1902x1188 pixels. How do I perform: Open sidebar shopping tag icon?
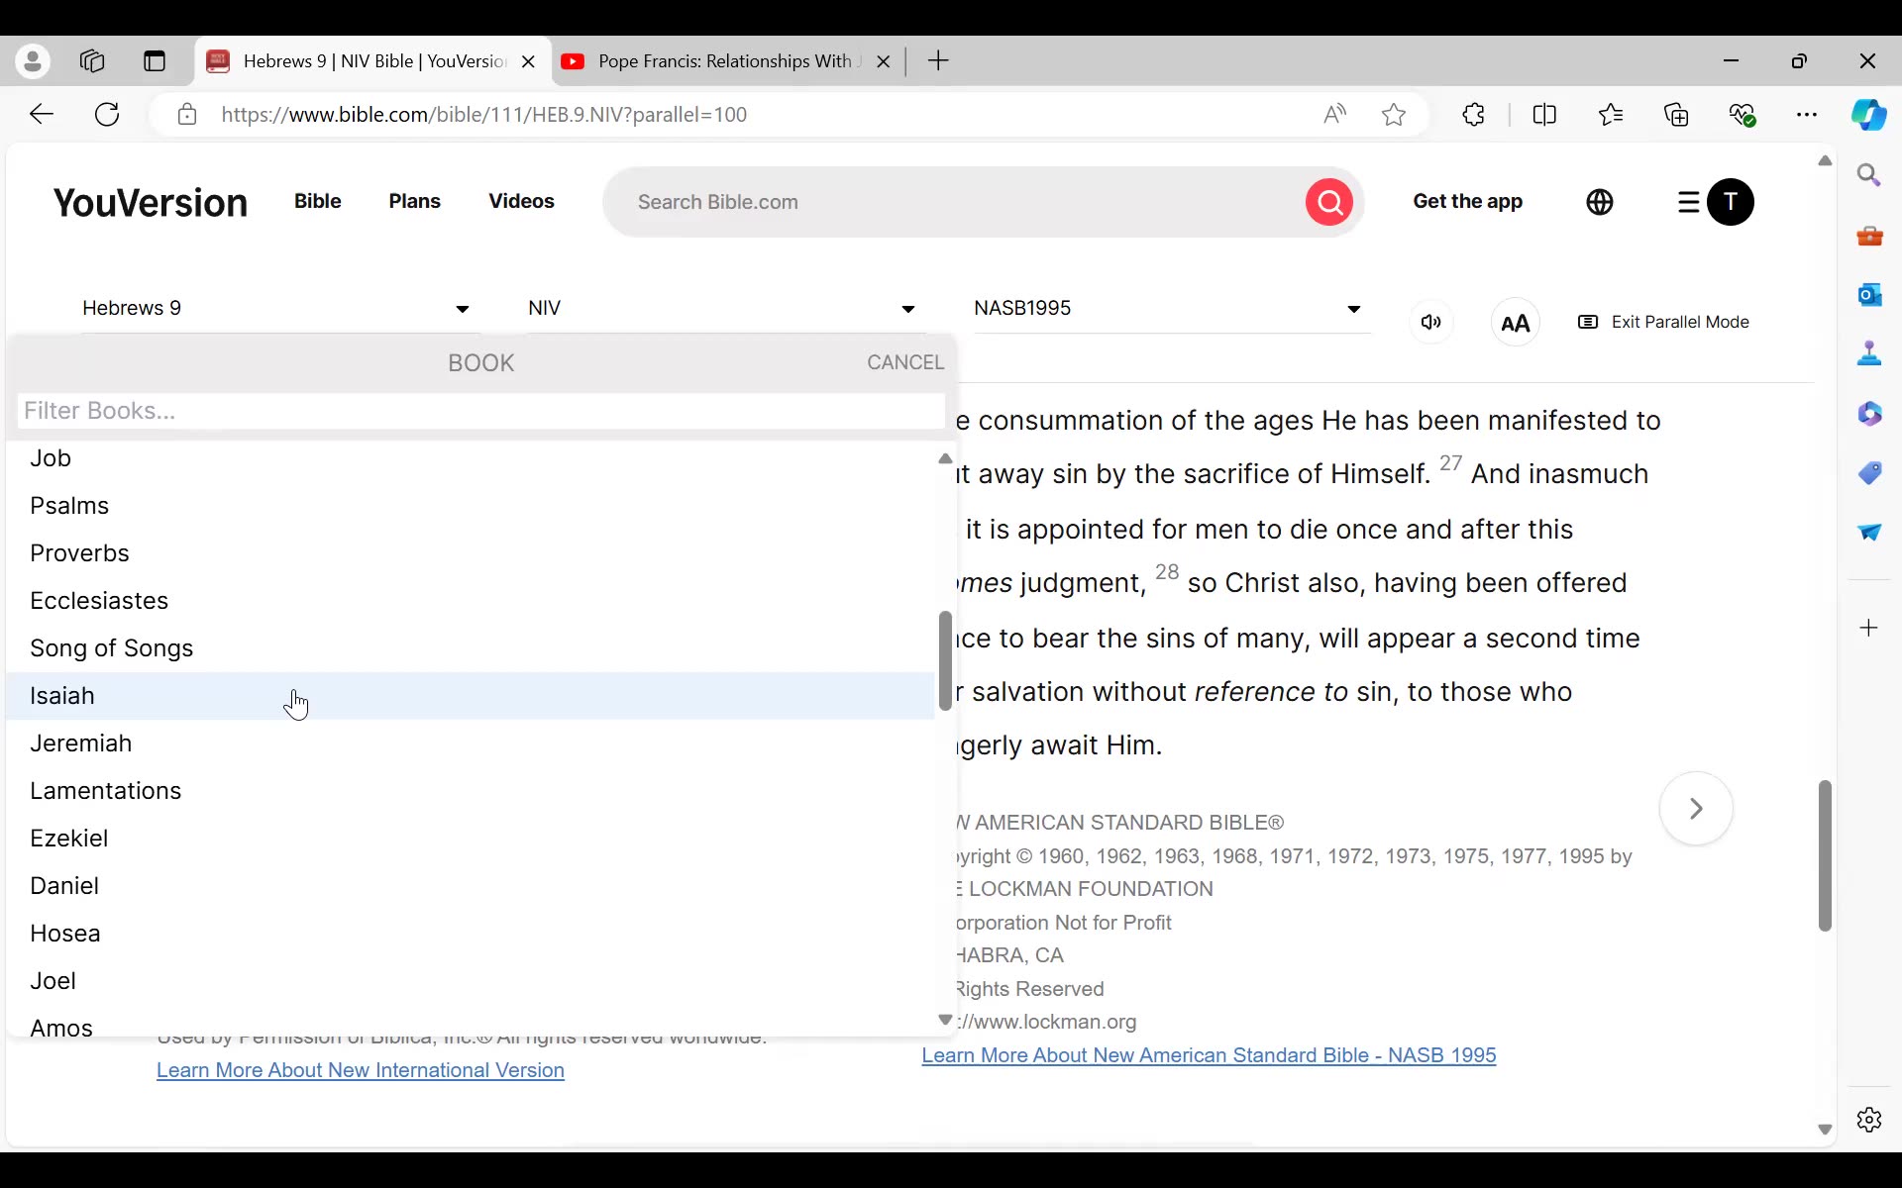(1869, 473)
